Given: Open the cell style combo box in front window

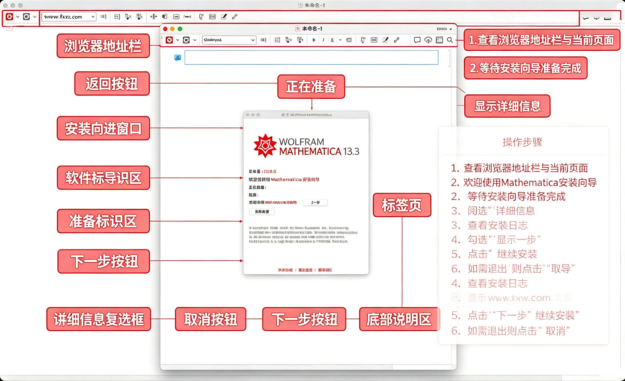Looking at the screenshot, I should click(229, 40).
